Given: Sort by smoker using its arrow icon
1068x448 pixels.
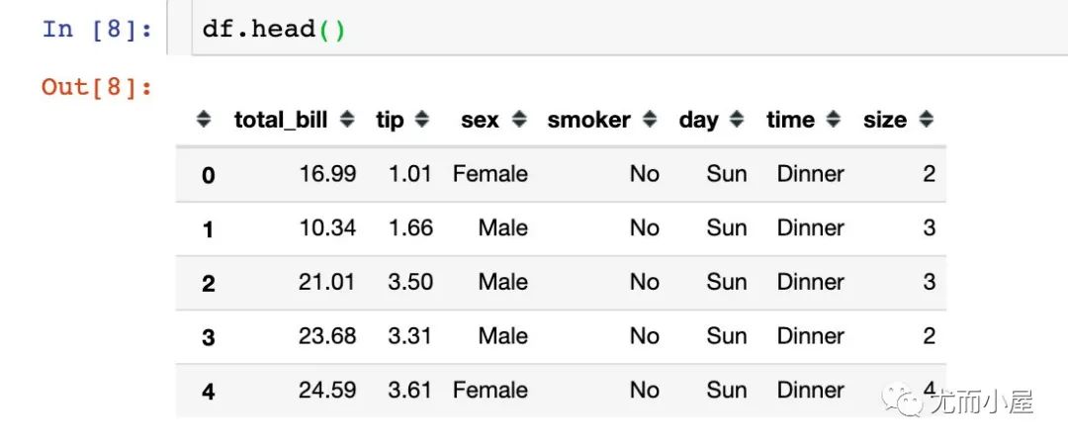Looking at the screenshot, I should [x=650, y=120].
